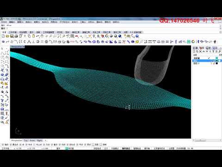The height and width of the screenshot is (167, 222).
Task: Click the Hide objects light bulb icon
Action: [94, 36]
